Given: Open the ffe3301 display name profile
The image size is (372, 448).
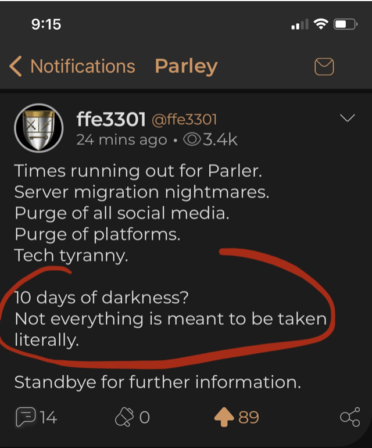Looking at the screenshot, I should coord(111,119).
